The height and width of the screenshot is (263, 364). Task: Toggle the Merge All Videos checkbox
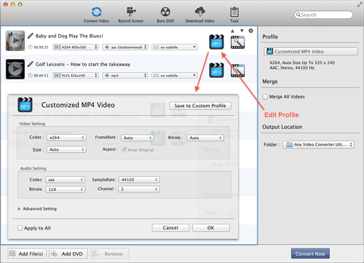pos(266,97)
